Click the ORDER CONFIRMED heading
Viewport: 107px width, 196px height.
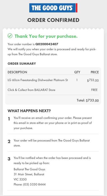click(x=53, y=20)
